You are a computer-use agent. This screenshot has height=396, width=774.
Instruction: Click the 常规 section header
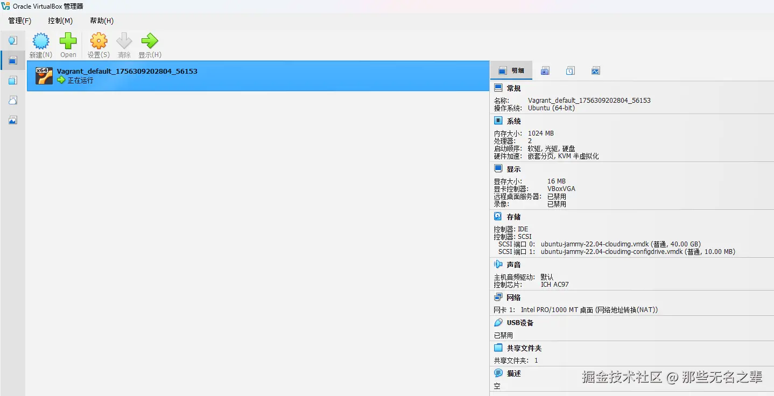513,88
